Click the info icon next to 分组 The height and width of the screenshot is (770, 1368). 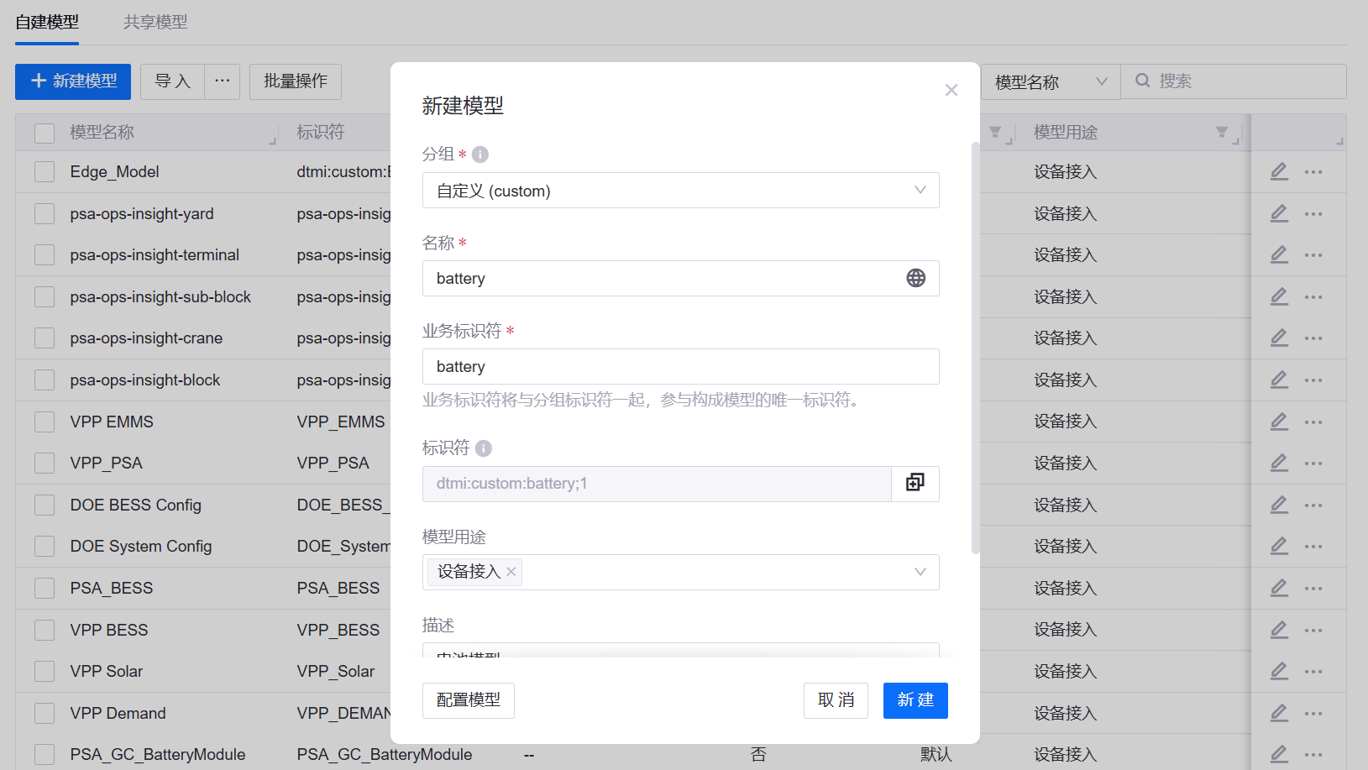click(x=480, y=155)
